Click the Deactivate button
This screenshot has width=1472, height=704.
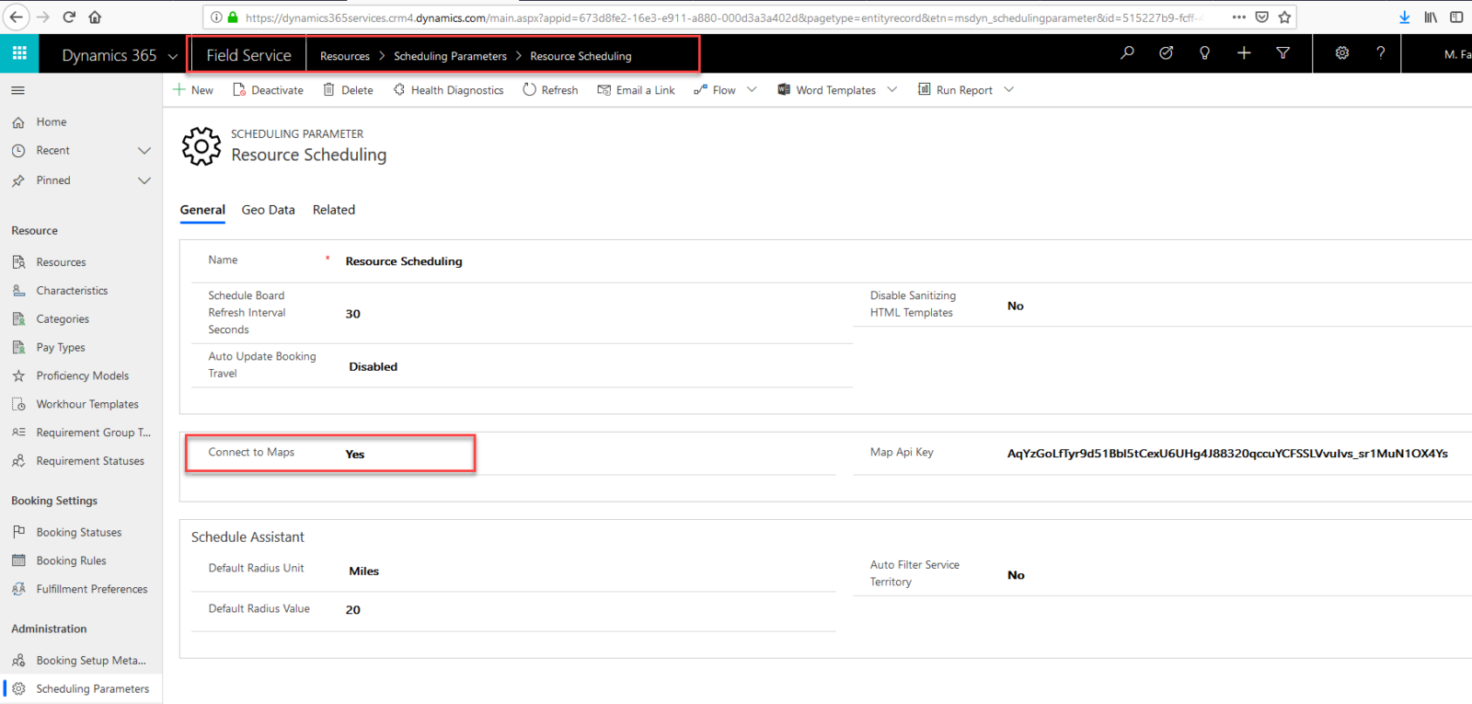click(268, 90)
